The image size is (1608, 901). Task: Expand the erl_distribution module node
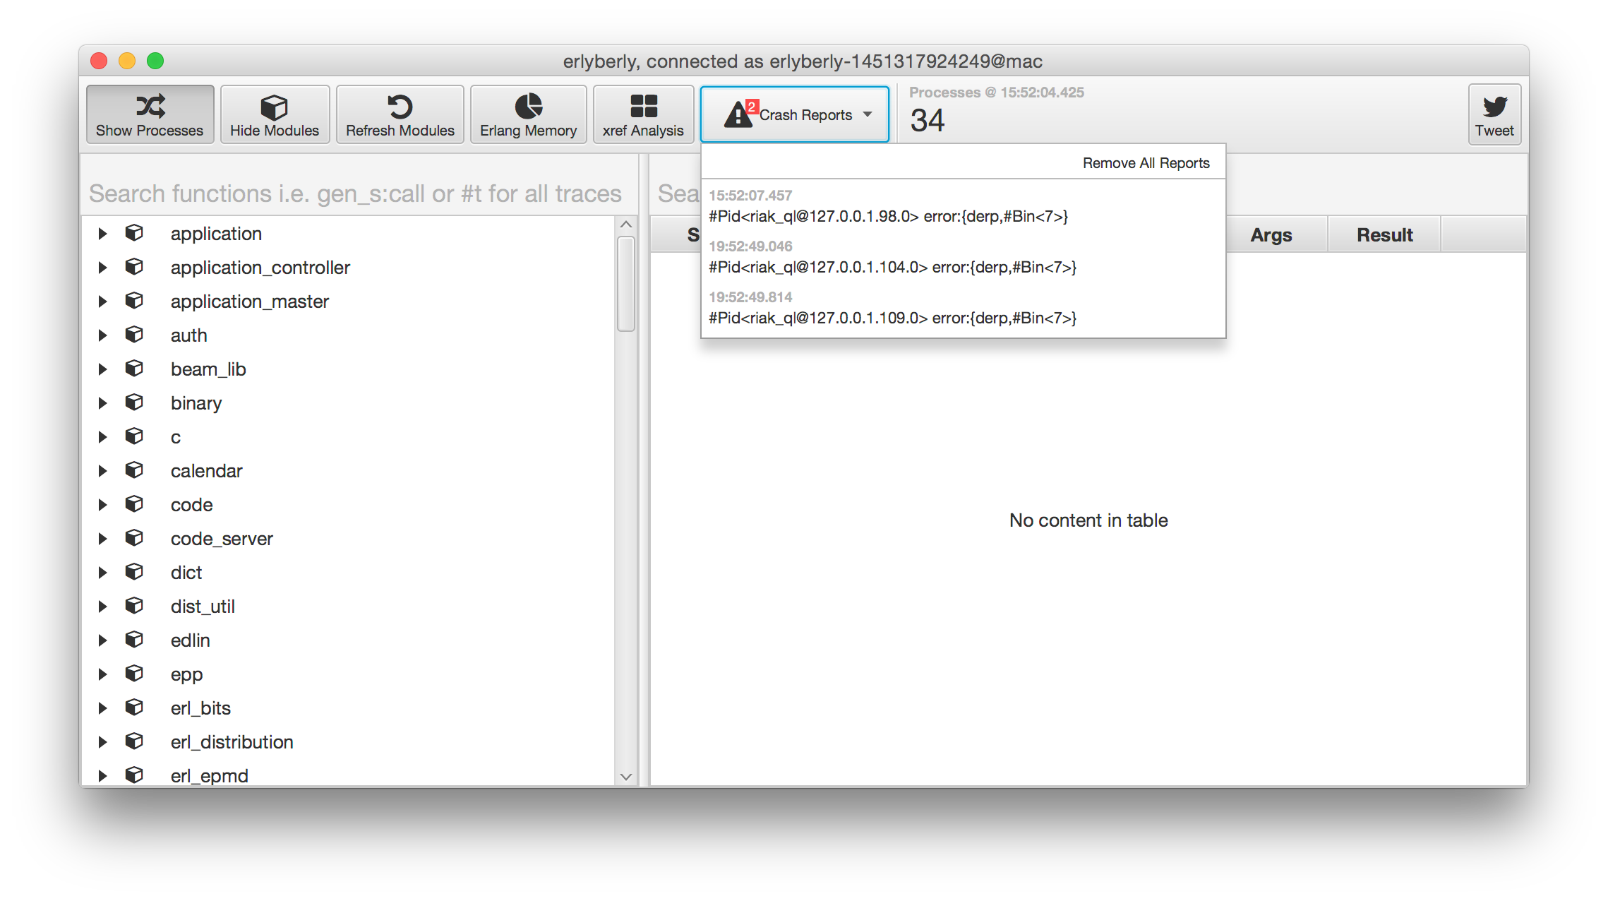102,742
